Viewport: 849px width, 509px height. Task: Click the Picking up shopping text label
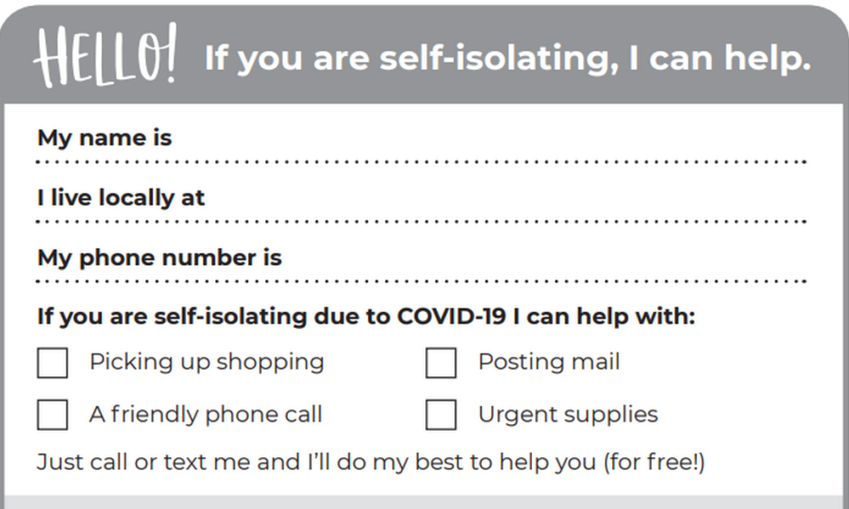(x=207, y=362)
